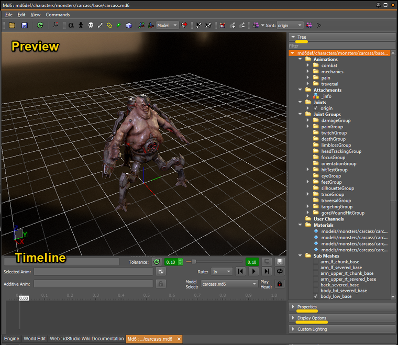The image size is (398, 345).
Task: Click the purple arrow icon after Joint dropdown
Action: pyautogui.click(x=309, y=25)
